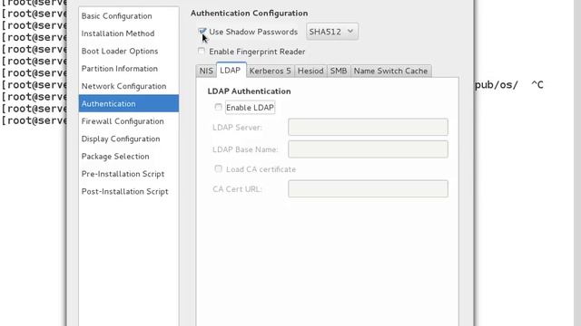Click the CA Cert URL label
581x326 pixels.
237,189
